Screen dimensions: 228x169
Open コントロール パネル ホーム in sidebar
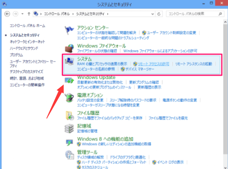(28, 26)
